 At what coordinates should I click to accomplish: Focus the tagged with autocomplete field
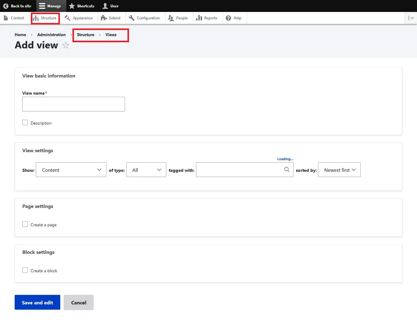pyautogui.click(x=245, y=170)
